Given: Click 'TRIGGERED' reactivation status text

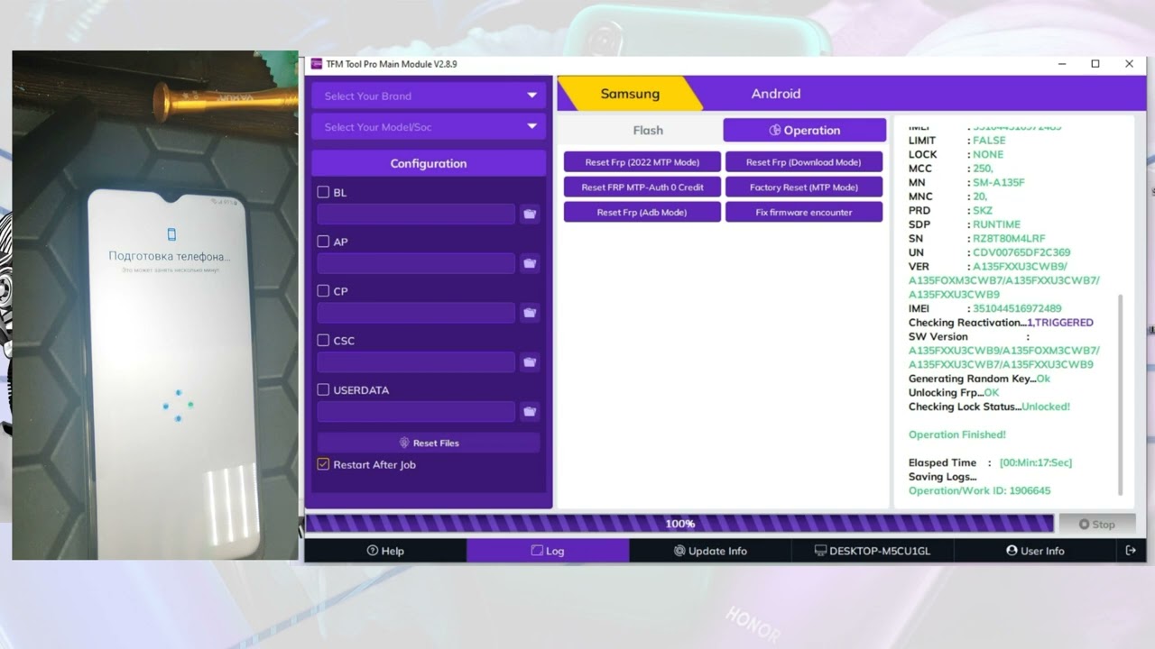Looking at the screenshot, I should point(1064,323).
